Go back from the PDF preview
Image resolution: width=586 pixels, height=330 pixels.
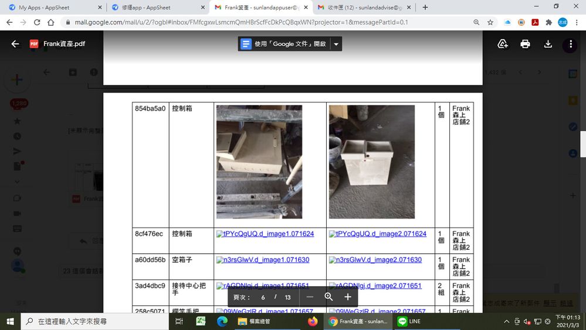click(x=15, y=44)
